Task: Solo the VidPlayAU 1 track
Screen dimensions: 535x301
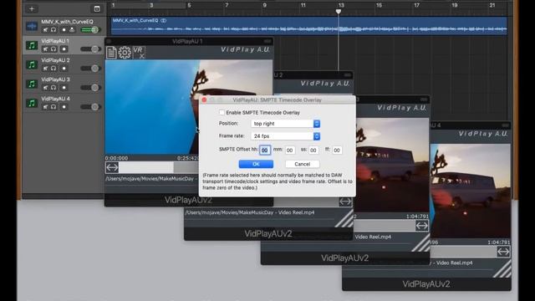Action: click(x=53, y=49)
